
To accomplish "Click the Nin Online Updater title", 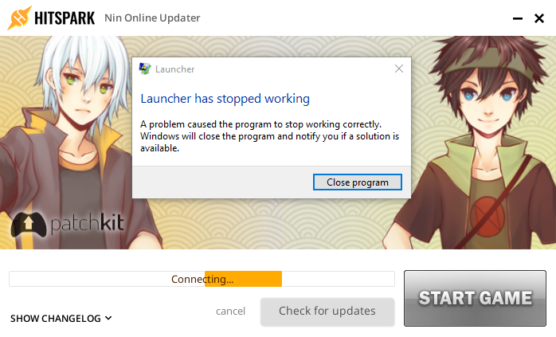I will click(x=152, y=18).
